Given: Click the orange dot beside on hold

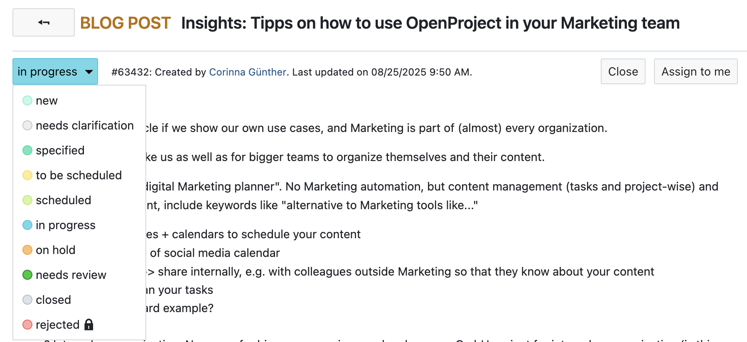Looking at the screenshot, I should click(x=27, y=250).
